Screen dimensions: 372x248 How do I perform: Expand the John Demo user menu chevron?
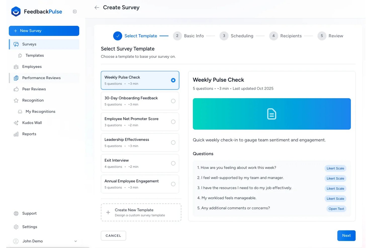(x=75, y=241)
